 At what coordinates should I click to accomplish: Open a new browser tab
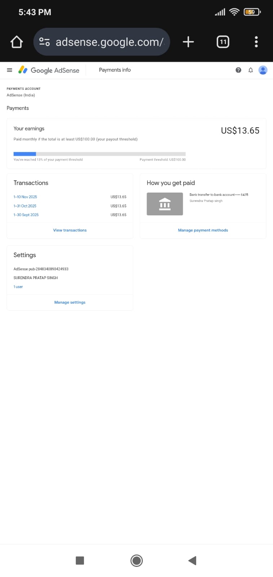click(188, 42)
